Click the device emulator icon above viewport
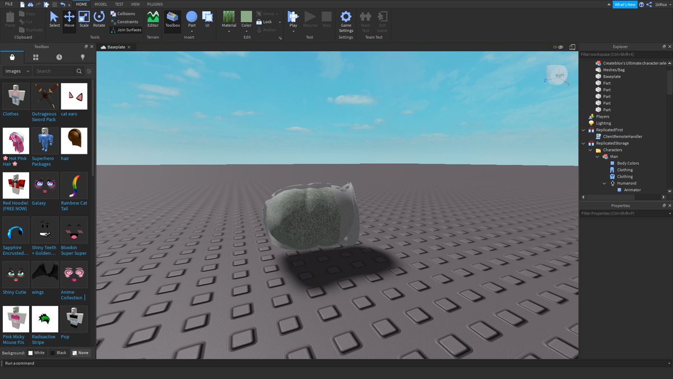The image size is (673, 379). click(x=572, y=47)
